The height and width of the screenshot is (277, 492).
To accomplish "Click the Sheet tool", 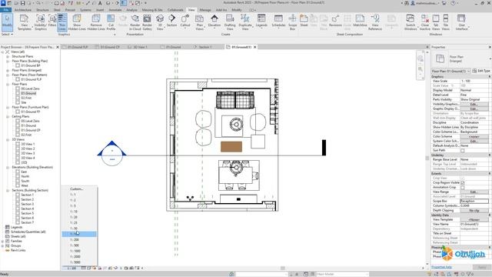I will click(304, 21).
